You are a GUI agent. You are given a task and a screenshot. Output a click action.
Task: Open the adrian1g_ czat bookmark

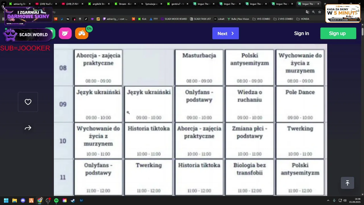pyautogui.click(x=115, y=19)
